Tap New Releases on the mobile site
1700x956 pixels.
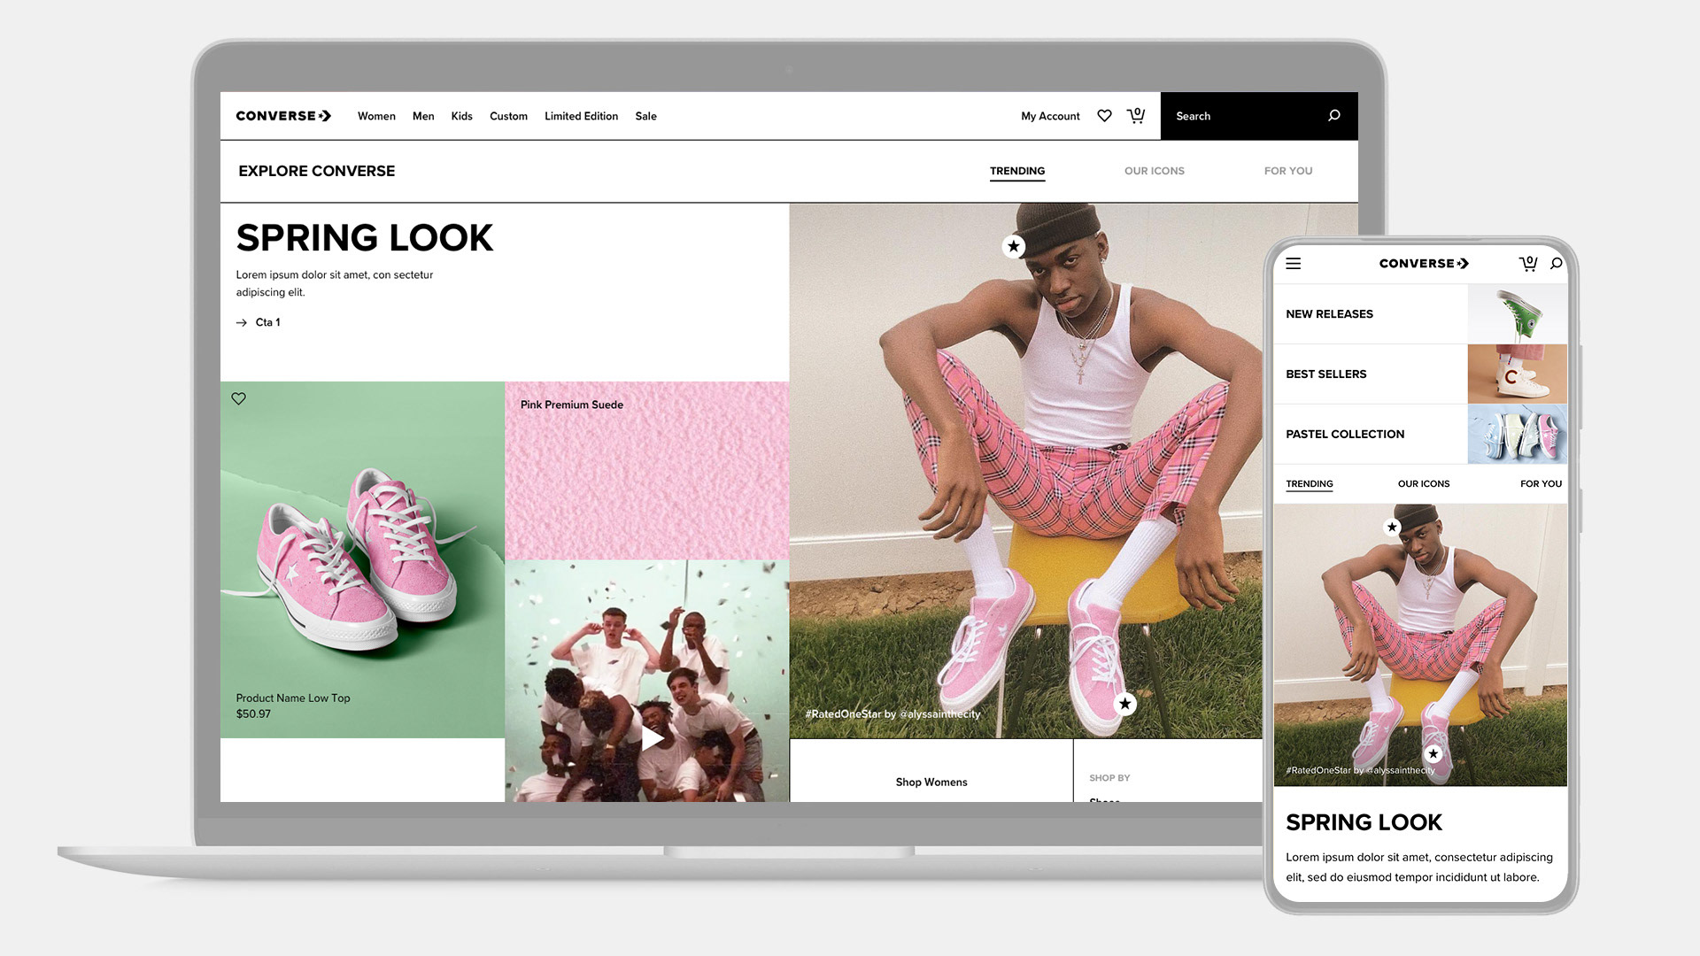coord(1329,314)
